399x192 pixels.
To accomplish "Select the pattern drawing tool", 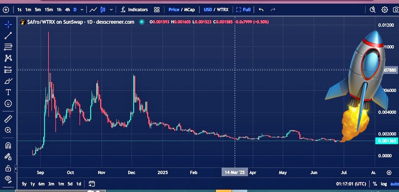I will pyautogui.click(x=8, y=58).
